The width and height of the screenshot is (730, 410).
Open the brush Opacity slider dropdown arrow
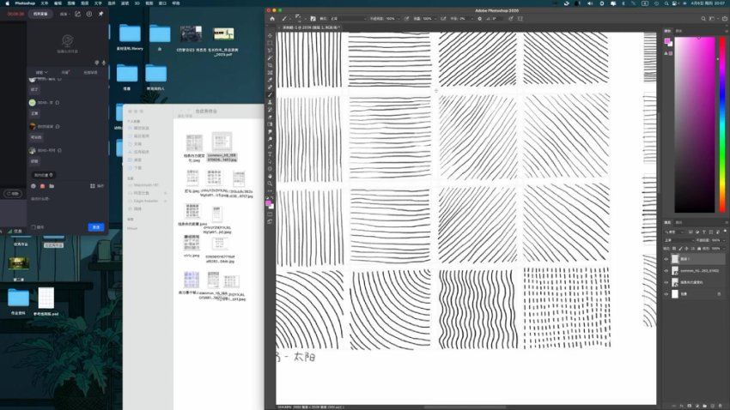tap(398, 19)
